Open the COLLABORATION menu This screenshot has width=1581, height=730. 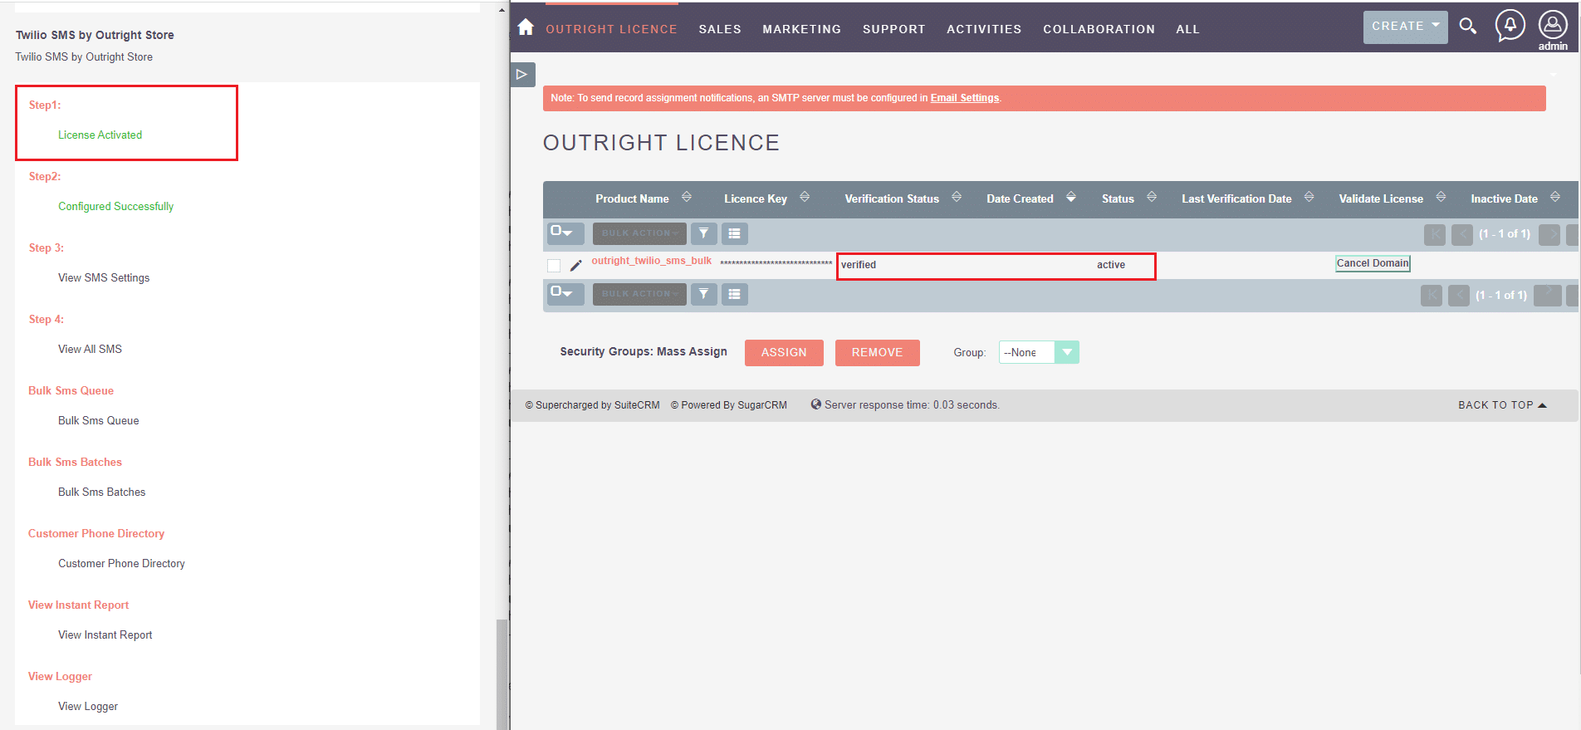click(x=1099, y=29)
